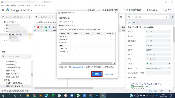Switch to the link URL tab
This screenshot has width=175, height=98.
click(x=134, y=23)
